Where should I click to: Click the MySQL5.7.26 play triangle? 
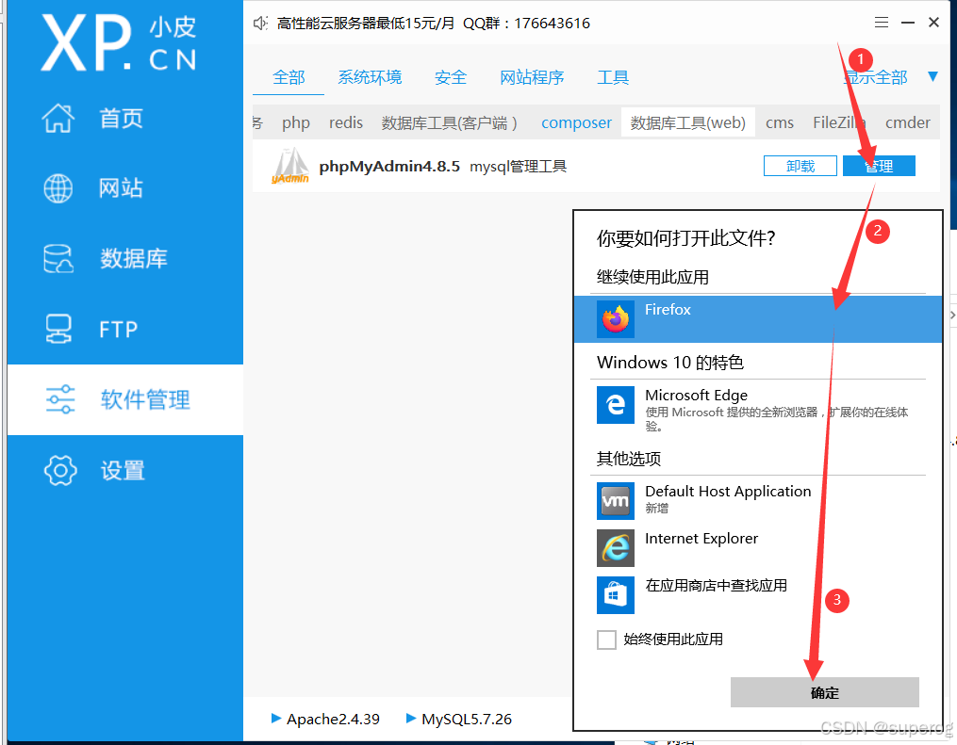tap(411, 719)
